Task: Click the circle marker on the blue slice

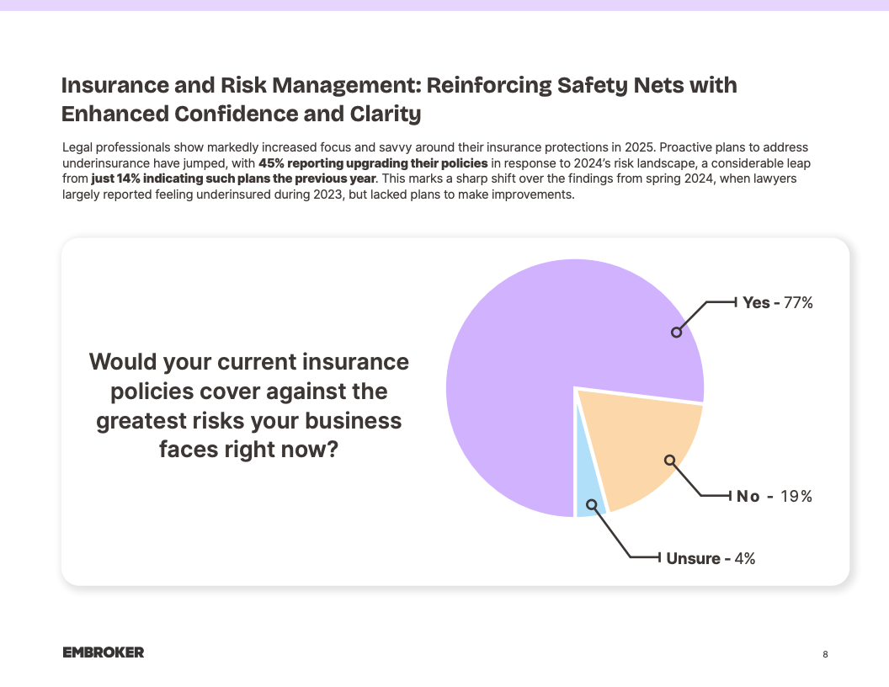Action: tap(592, 504)
